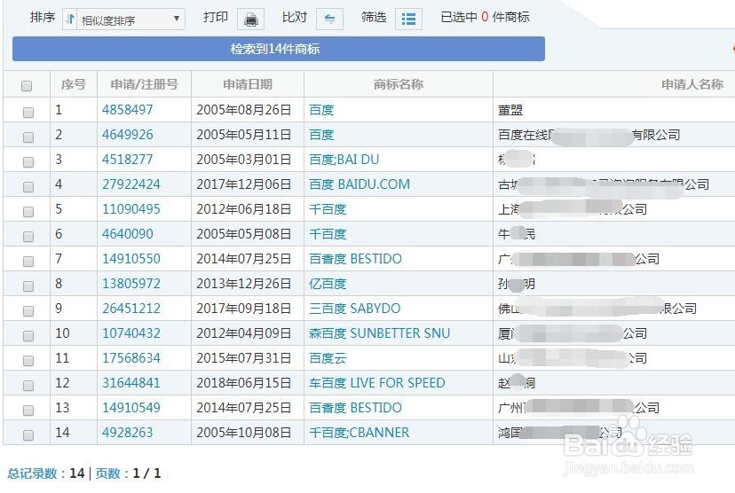
Task: Open registration number 13805972 link
Action: [x=131, y=283]
